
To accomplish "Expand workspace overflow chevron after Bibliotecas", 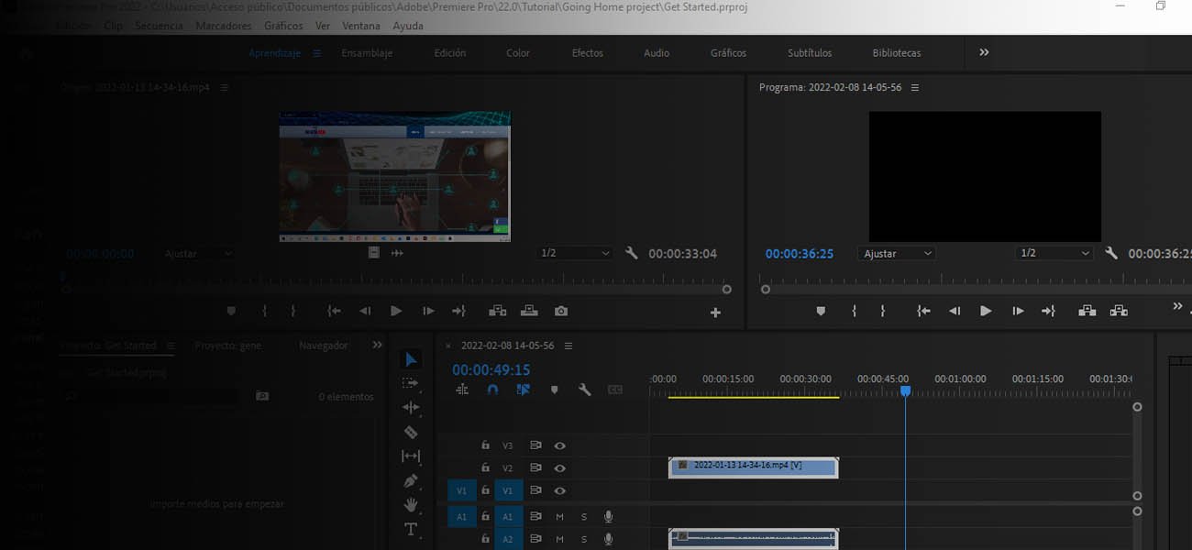I will 984,53.
